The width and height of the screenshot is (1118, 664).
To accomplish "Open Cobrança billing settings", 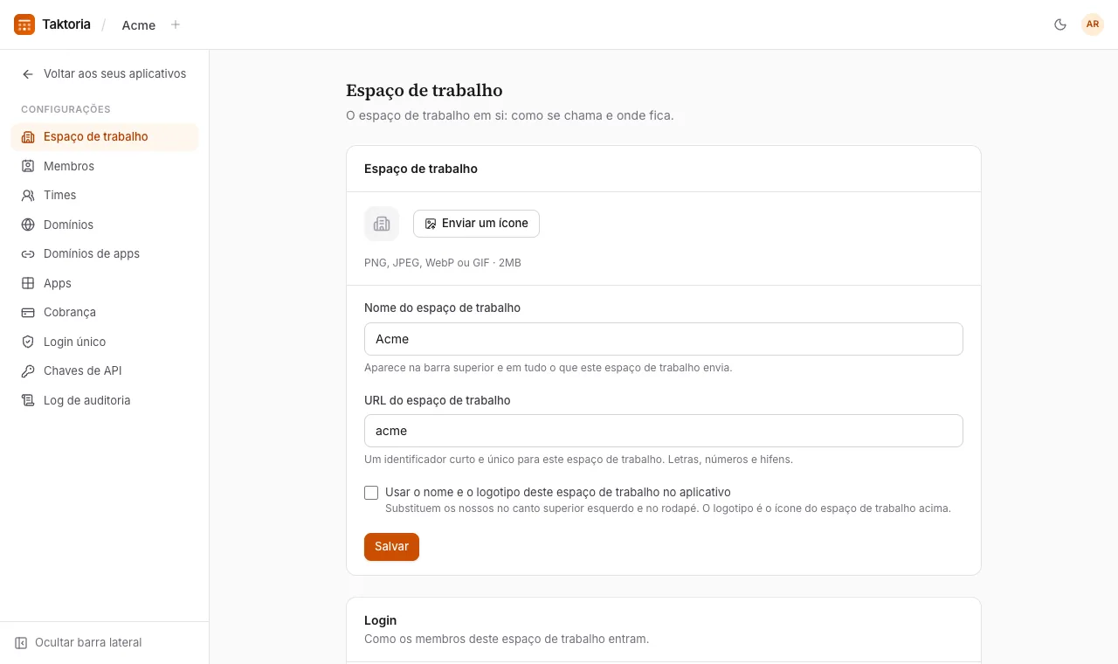I will tap(105, 313).
